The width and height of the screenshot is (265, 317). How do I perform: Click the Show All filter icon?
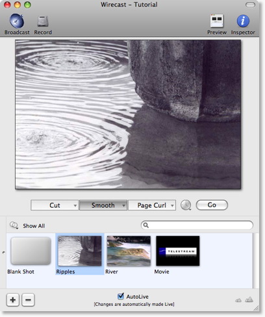[x=14, y=225]
